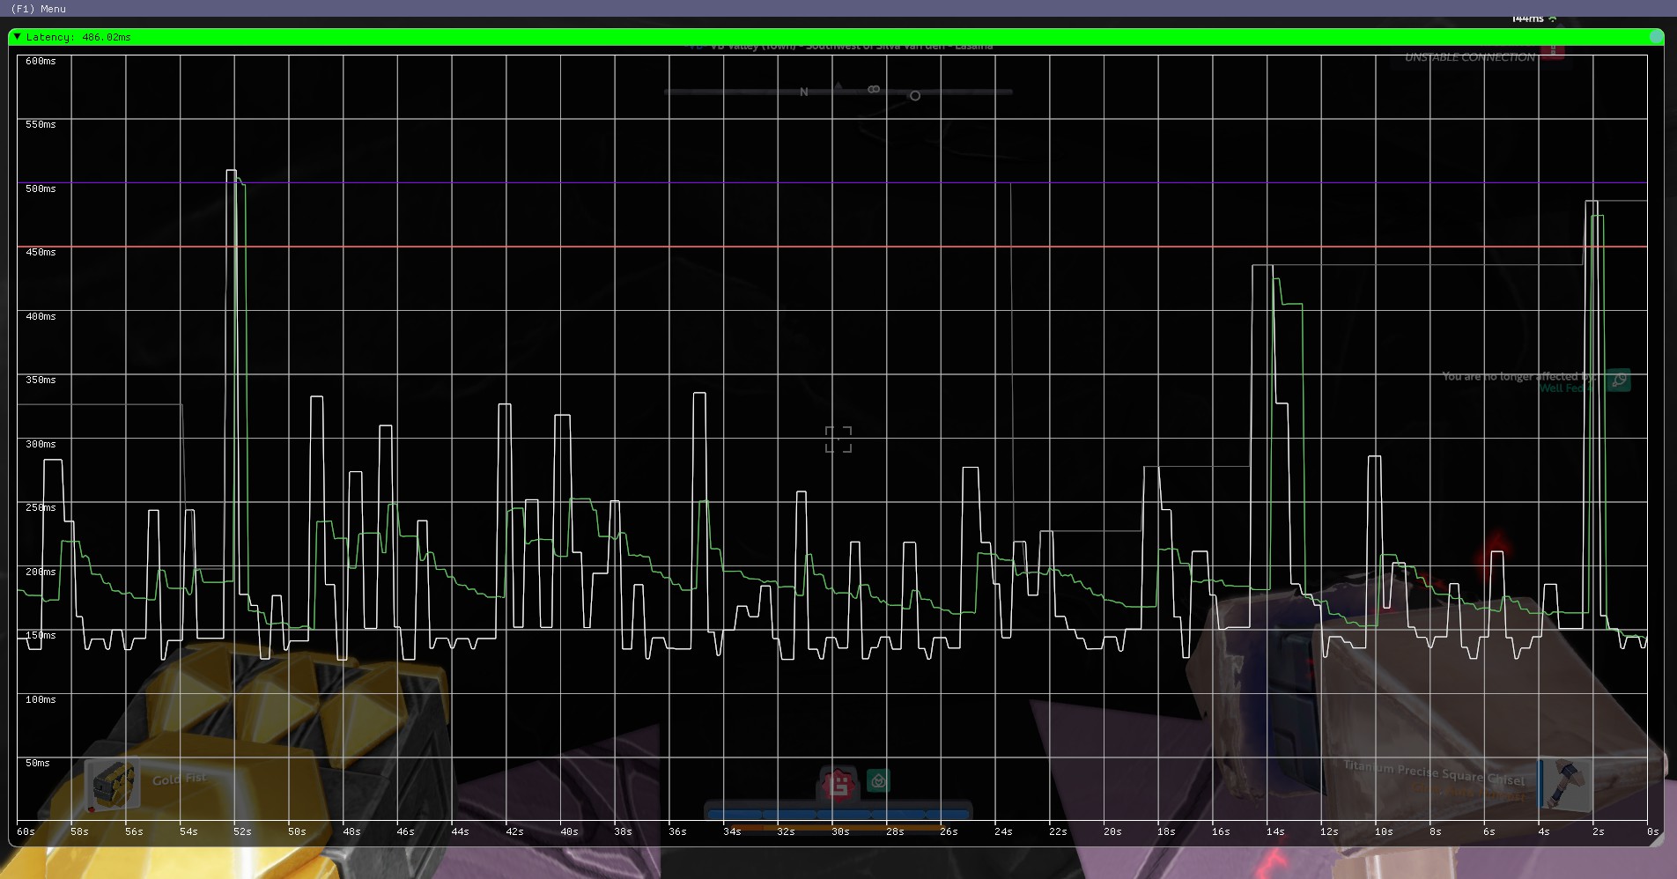The width and height of the screenshot is (1677, 879).
Task: Click the 2s time axis label
Action: coord(1599,831)
